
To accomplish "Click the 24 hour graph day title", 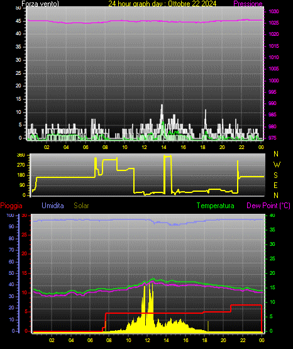I will pos(162,4).
